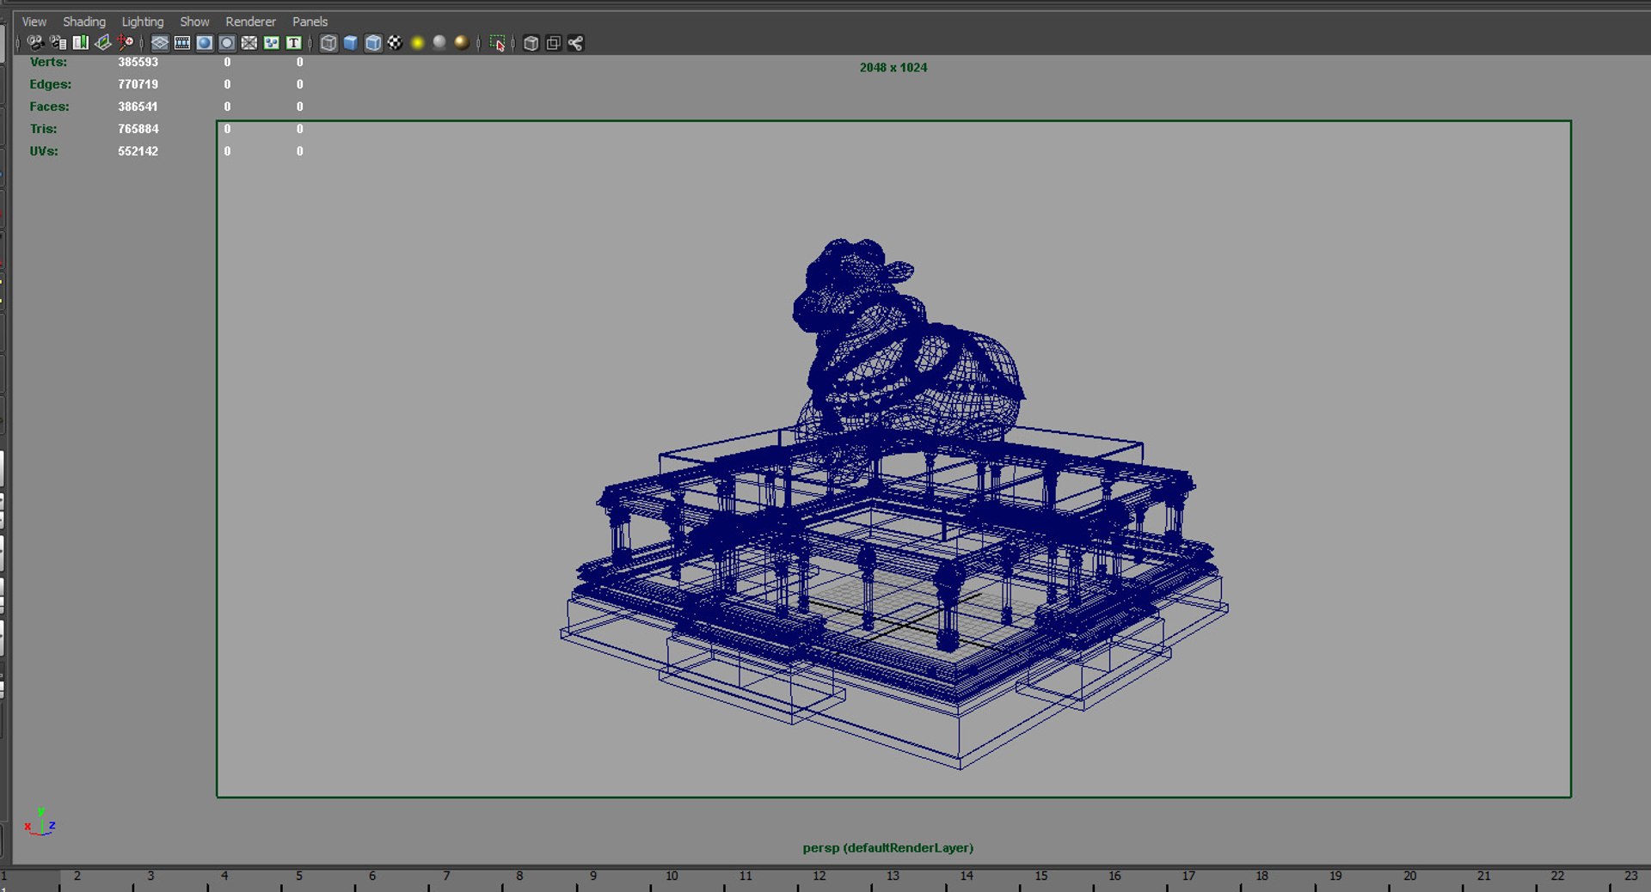Open the View menu
1651x892 pixels.
[34, 21]
